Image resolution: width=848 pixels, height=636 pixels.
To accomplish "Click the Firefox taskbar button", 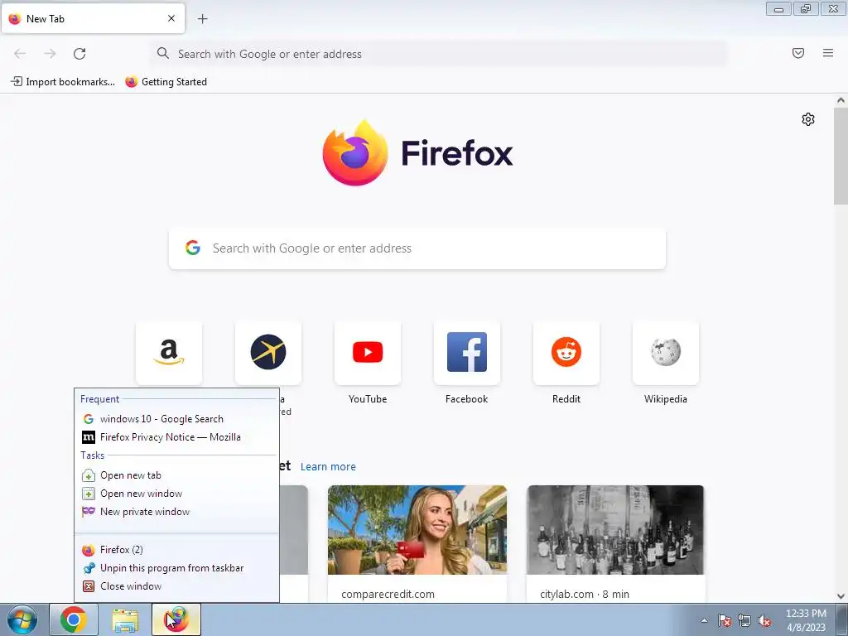I will [176, 619].
